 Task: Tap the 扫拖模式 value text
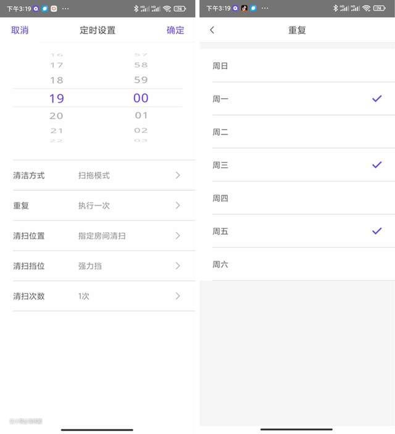pyautogui.click(x=94, y=175)
